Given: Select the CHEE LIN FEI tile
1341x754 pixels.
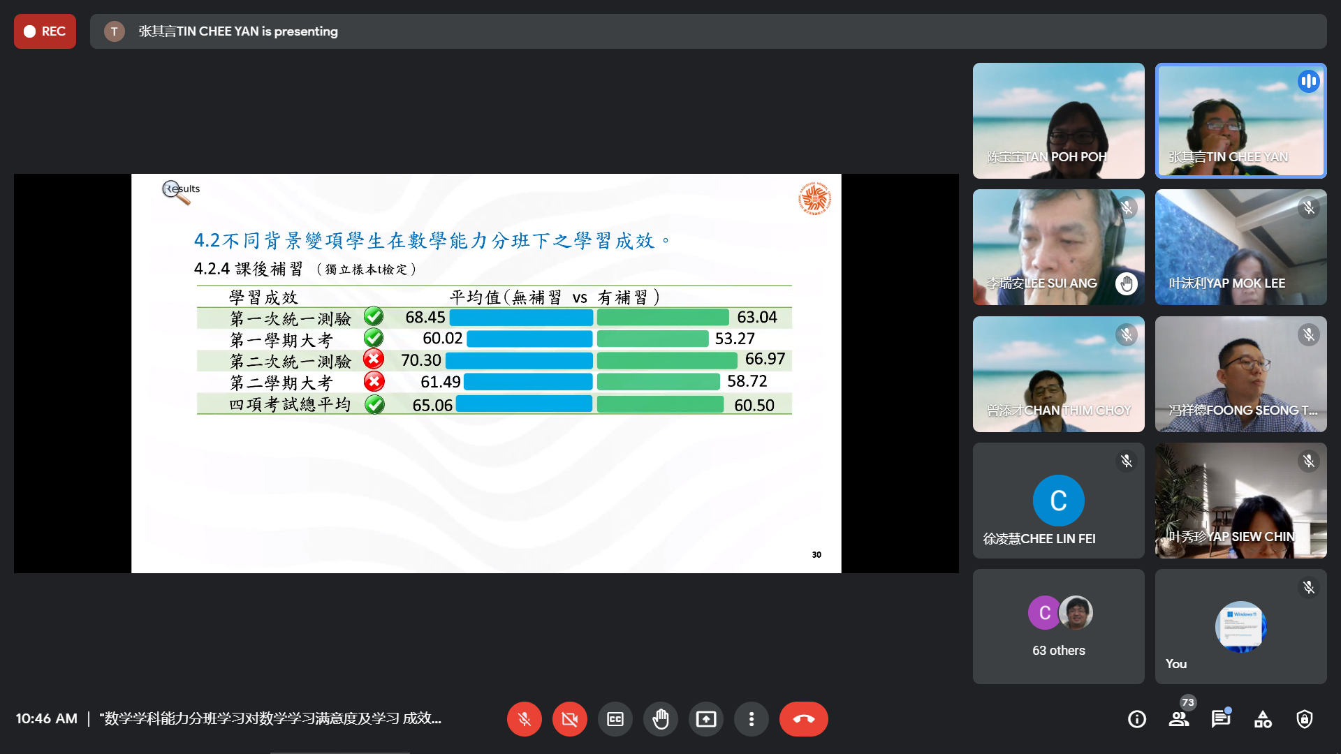Looking at the screenshot, I should (x=1059, y=501).
